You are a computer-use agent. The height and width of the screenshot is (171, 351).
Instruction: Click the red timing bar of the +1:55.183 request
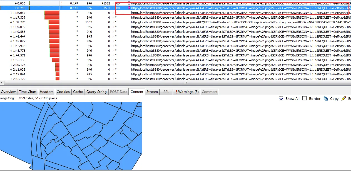coord(56,60)
